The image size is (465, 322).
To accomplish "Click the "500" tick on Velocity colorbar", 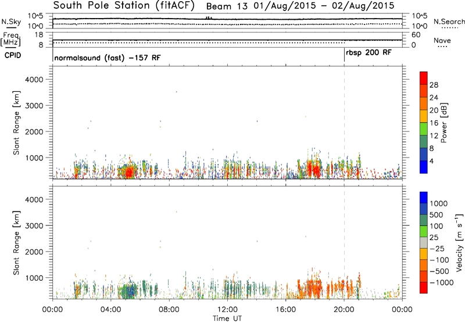I will point(437,214).
